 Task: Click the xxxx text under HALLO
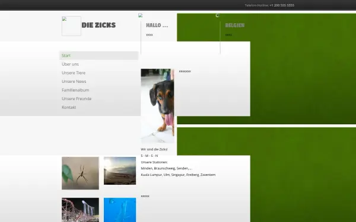[x=149, y=35]
